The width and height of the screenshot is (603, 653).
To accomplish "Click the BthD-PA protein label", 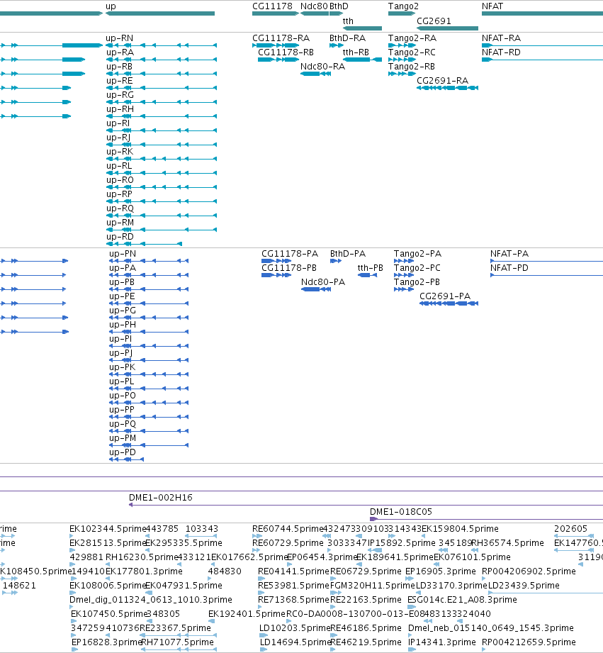I will (348, 254).
